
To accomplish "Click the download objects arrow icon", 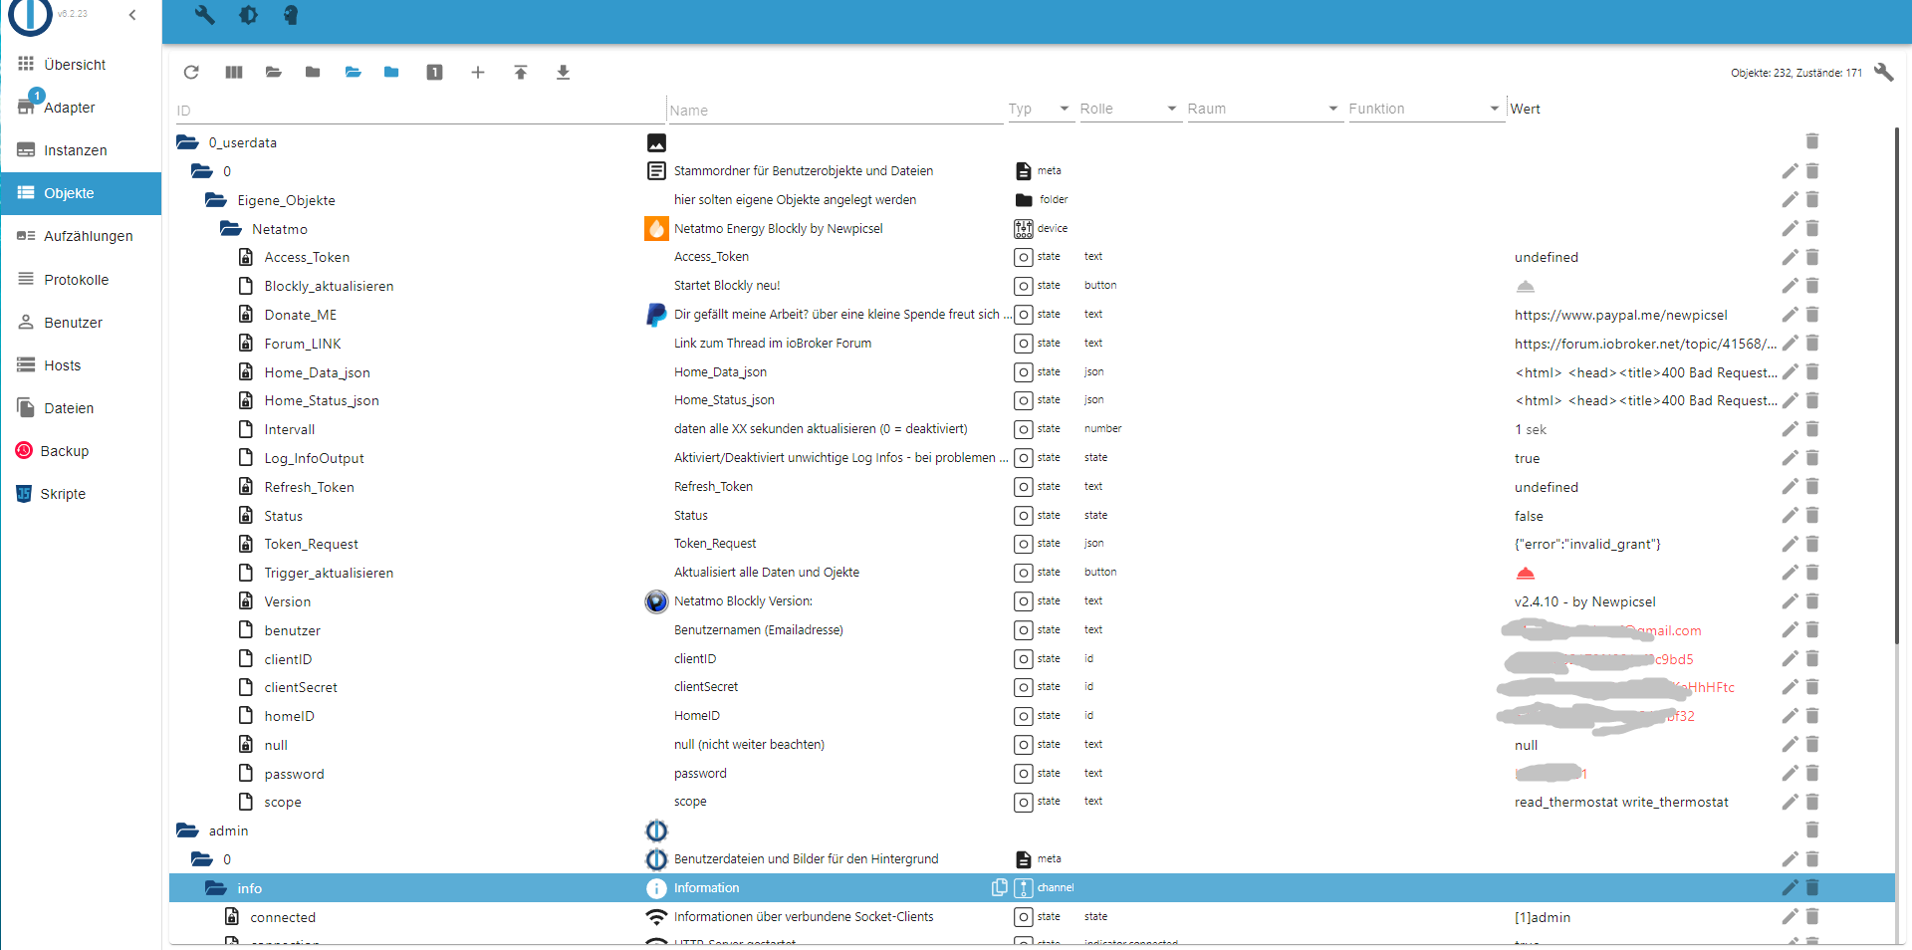I will click(x=563, y=72).
